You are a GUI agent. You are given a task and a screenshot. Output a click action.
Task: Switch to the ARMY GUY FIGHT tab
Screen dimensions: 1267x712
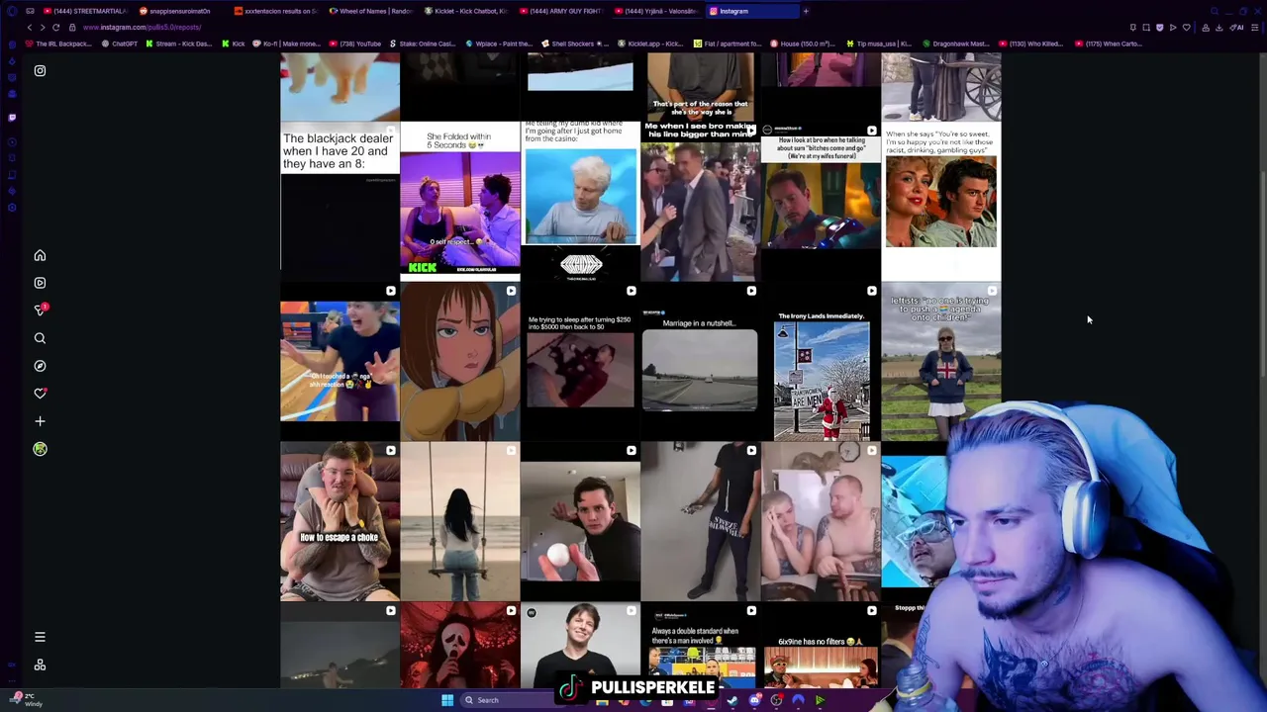(x=560, y=11)
